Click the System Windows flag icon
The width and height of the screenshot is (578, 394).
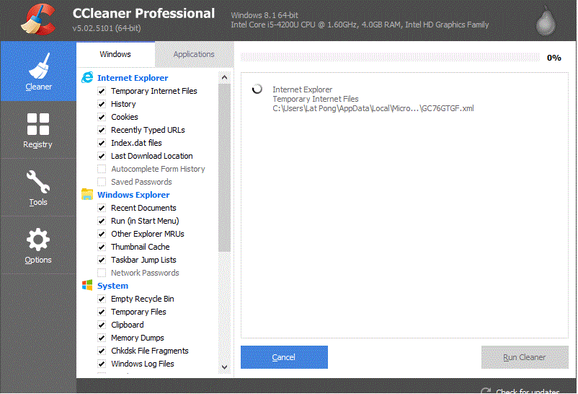point(87,285)
